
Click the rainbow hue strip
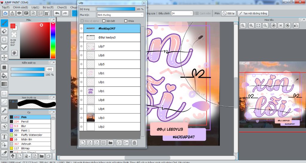tap(53, 40)
